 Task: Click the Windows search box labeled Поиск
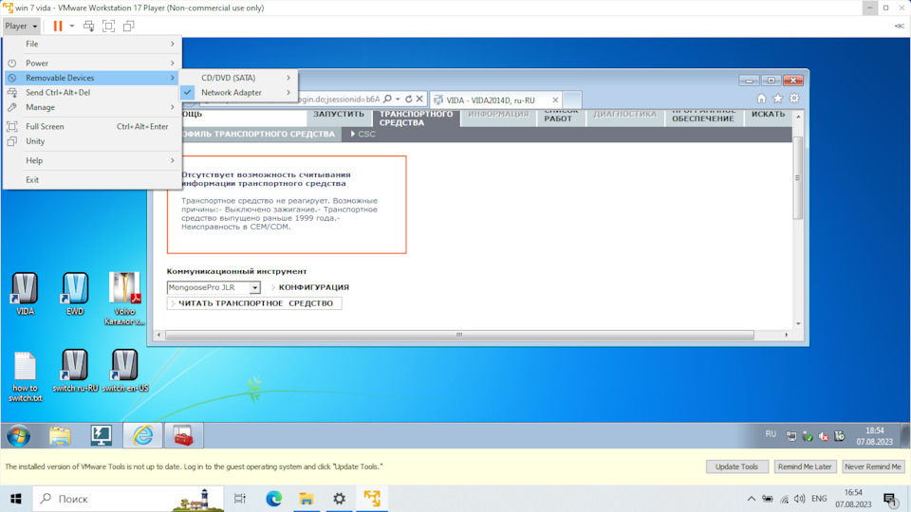[x=123, y=499]
